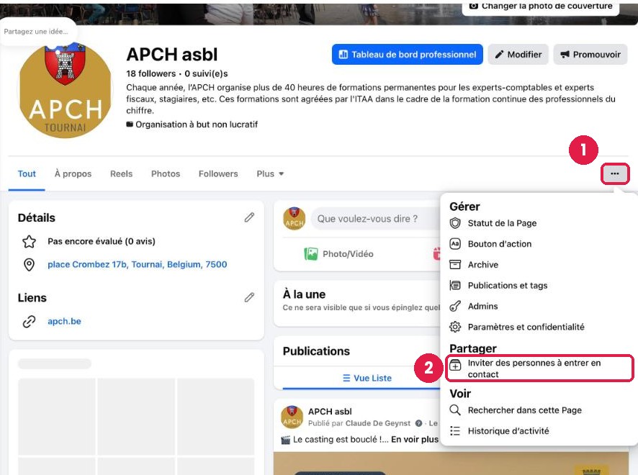Click En voir plus on the post
The height and width of the screenshot is (475, 638).
415,439
